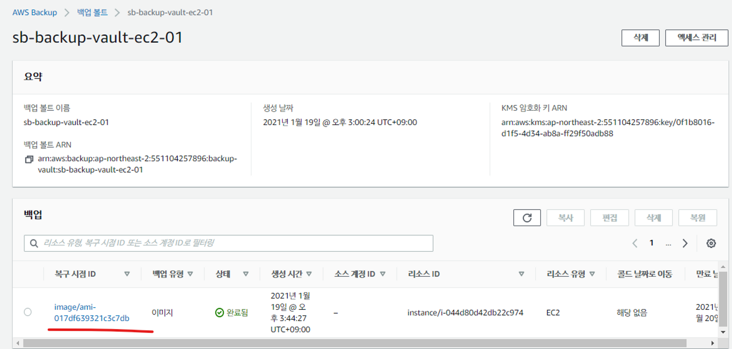Viewport: 732px width, 349px height.
Task: Click the vault creation date value
Action: [x=340, y=122]
